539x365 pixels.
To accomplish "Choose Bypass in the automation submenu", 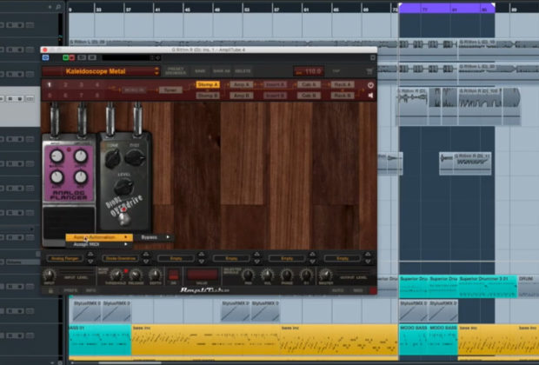I will point(154,237).
